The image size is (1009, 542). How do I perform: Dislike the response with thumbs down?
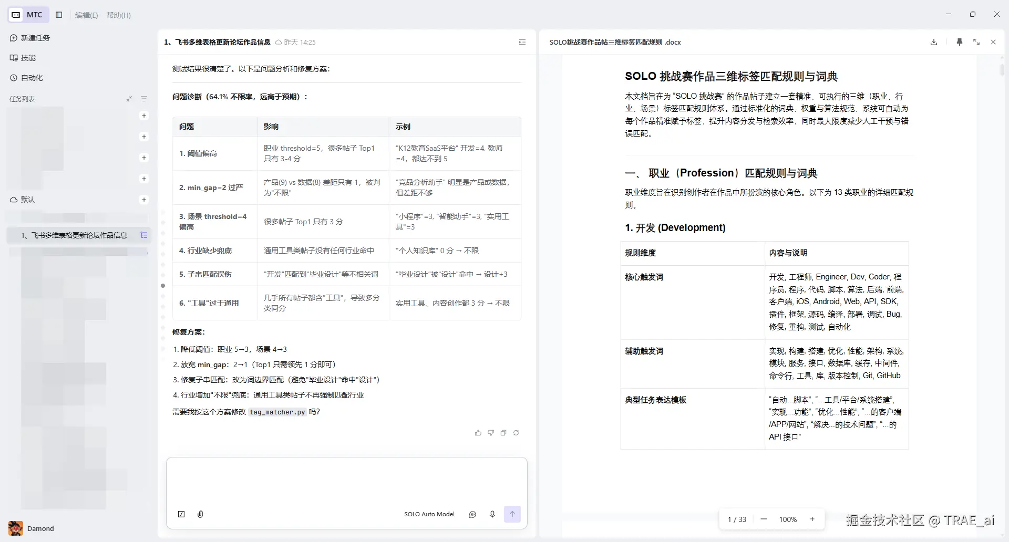(x=491, y=433)
